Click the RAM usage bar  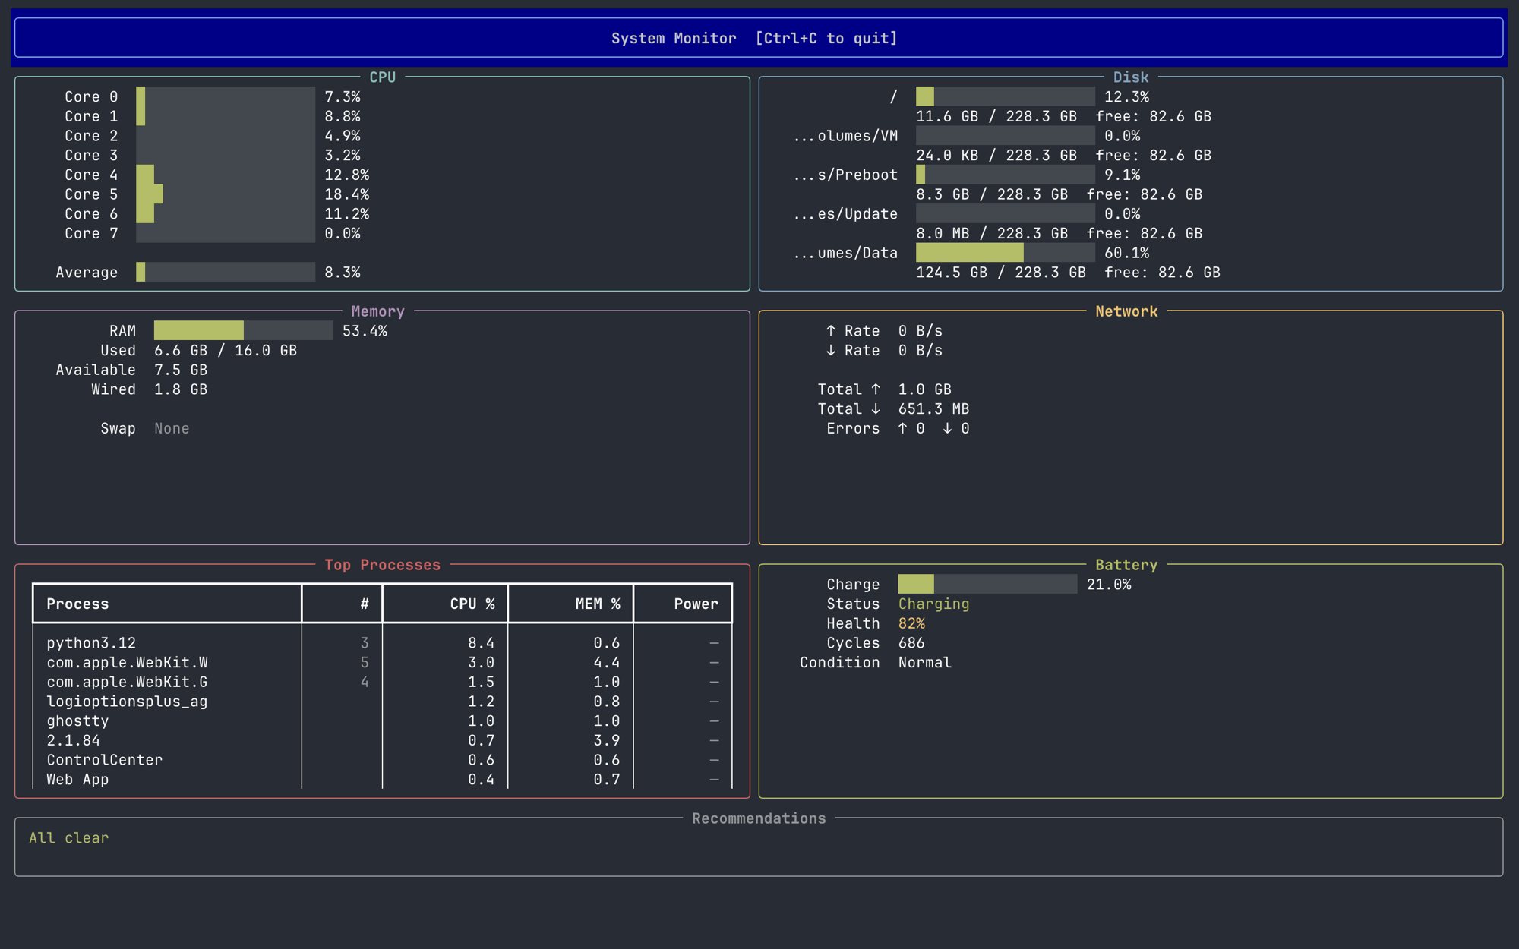tap(243, 330)
